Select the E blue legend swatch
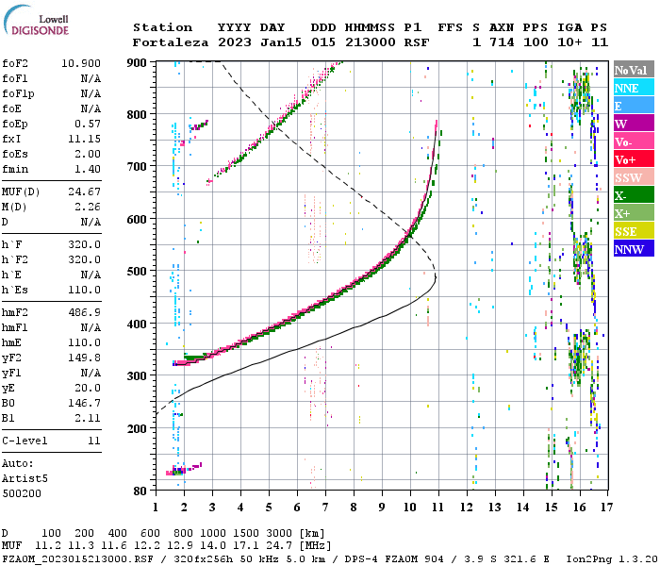The height and width of the screenshot is (566, 660). tap(634, 106)
